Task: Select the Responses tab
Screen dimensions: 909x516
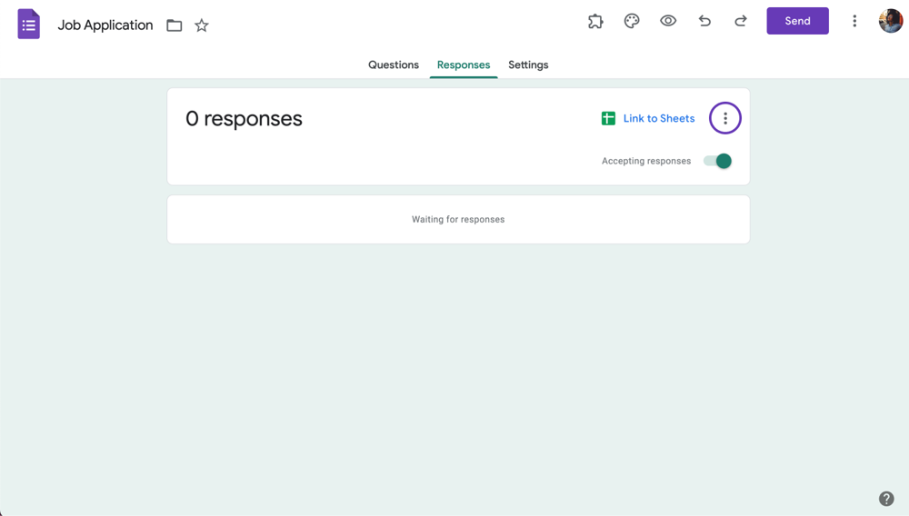Action: click(464, 65)
